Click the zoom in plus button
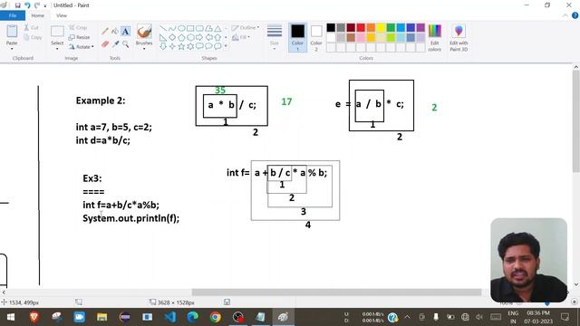 click(574, 302)
